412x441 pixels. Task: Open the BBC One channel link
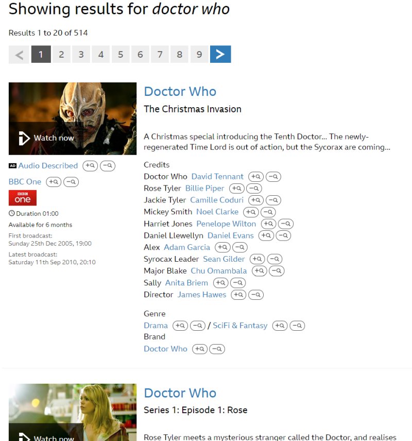click(x=25, y=182)
